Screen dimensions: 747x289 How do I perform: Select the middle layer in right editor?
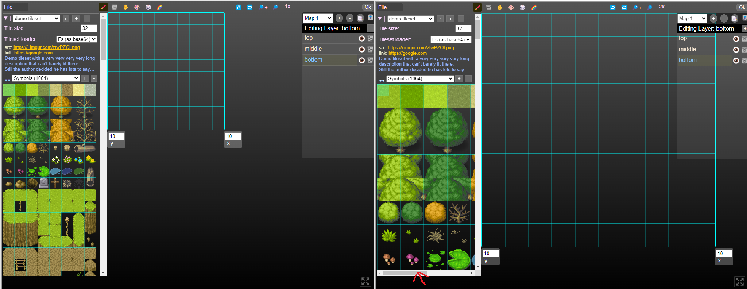click(704, 49)
